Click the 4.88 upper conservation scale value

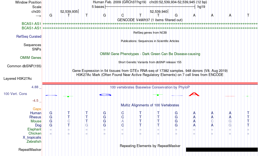coord(35,87)
